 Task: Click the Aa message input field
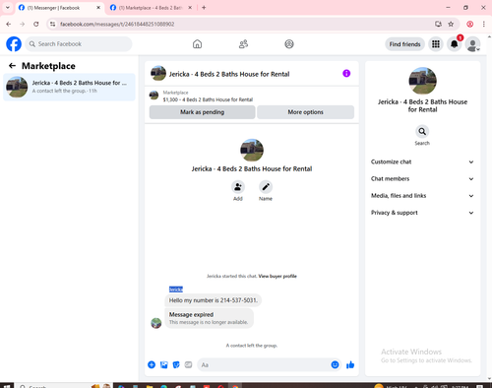(x=264, y=365)
